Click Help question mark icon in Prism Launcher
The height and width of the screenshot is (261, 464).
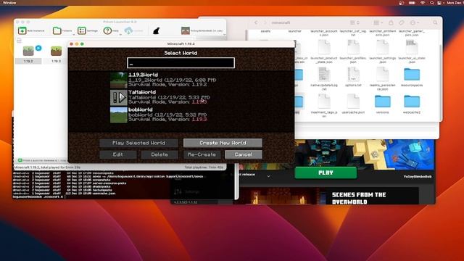(x=107, y=30)
